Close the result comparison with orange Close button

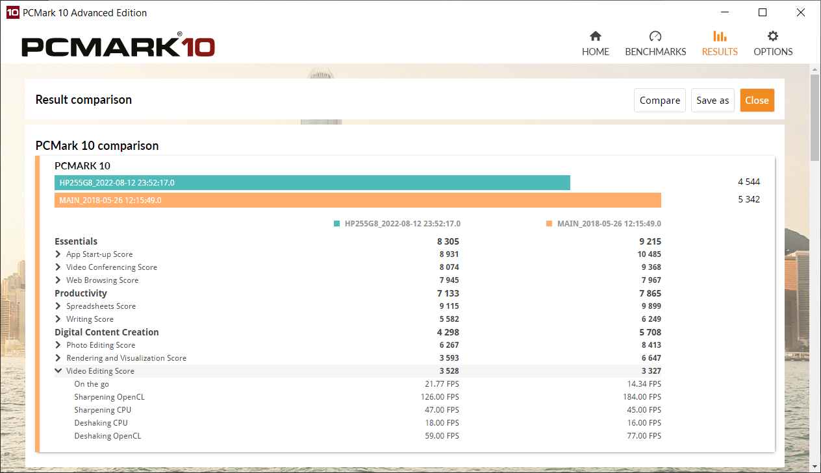(757, 101)
